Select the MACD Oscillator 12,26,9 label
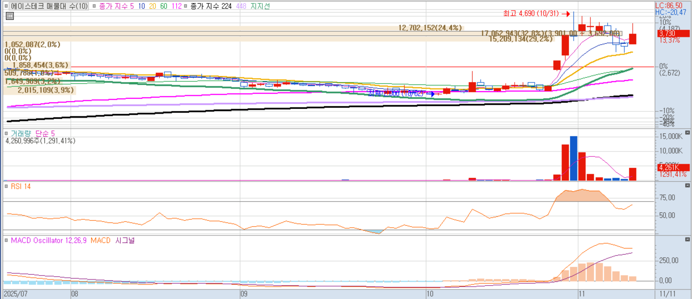Viewport: 692px width, 299px height. click(x=49, y=240)
